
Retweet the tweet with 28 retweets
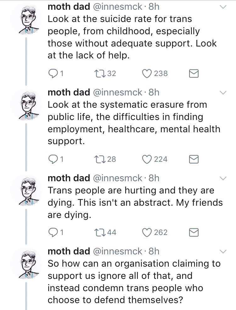point(98,159)
